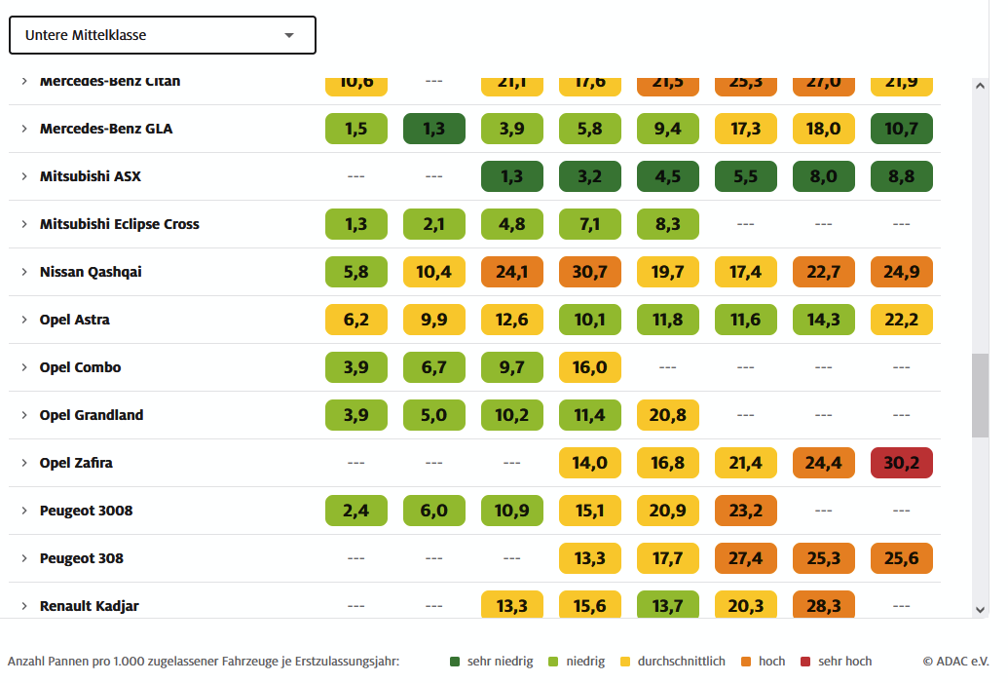Expand the Mitsubishi Eclipse Cross row
The image size is (1008, 683).
[24, 224]
